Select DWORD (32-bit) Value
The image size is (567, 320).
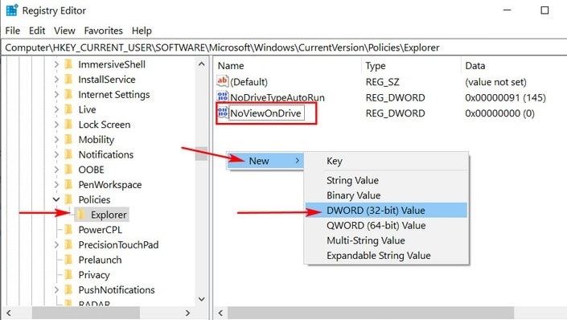click(x=386, y=211)
